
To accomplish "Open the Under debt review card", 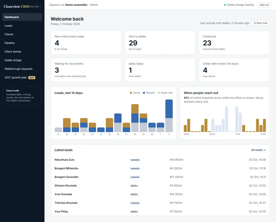I will (234, 70).
